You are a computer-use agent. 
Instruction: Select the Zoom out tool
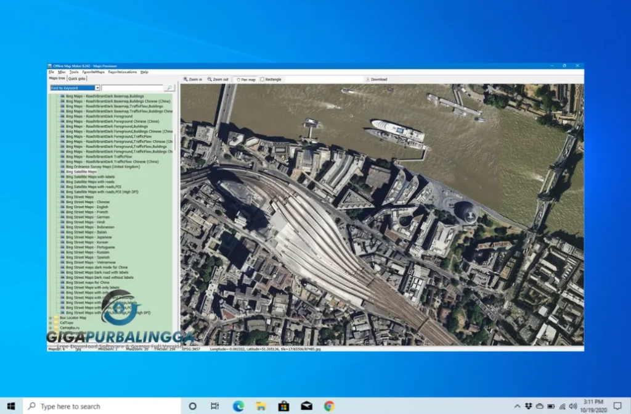pos(218,79)
